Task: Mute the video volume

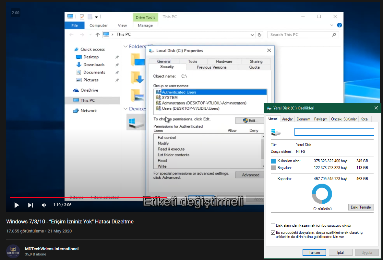Action: 44,205
